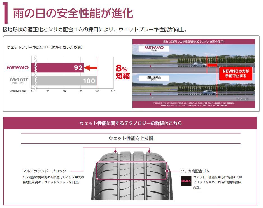Click the axis value "80"
Viewport: 263px width, 208px height.
(64, 91)
